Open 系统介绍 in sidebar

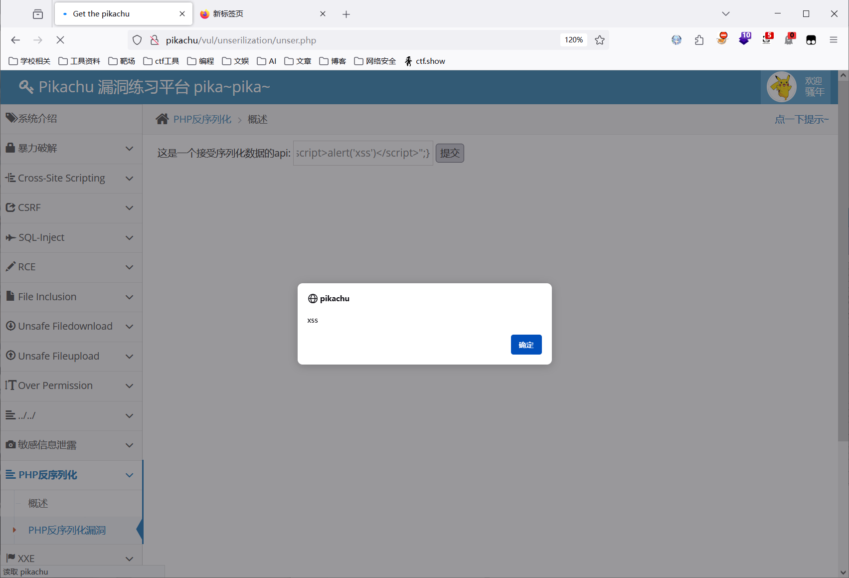click(x=71, y=119)
